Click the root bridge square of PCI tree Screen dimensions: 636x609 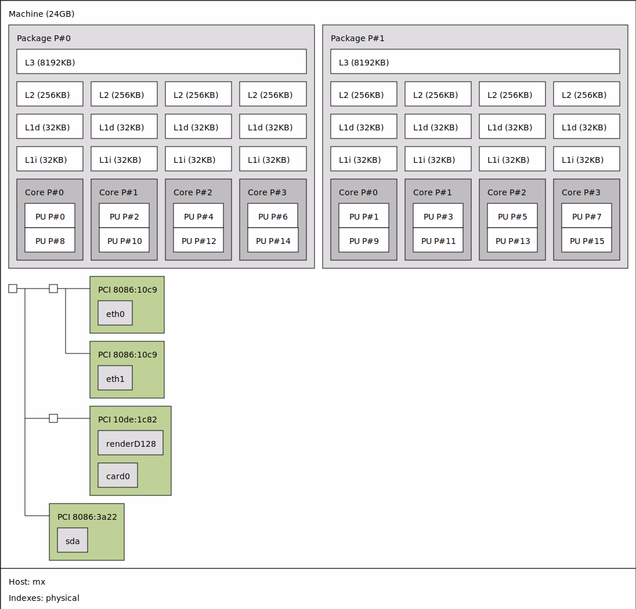click(13, 289)
